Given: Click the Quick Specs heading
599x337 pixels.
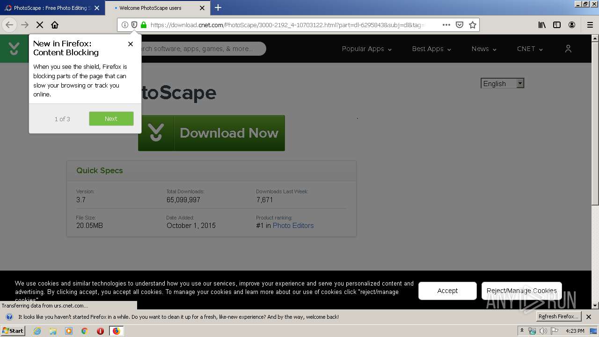Looking at the screenshot, I should click(x=100, y=170).
